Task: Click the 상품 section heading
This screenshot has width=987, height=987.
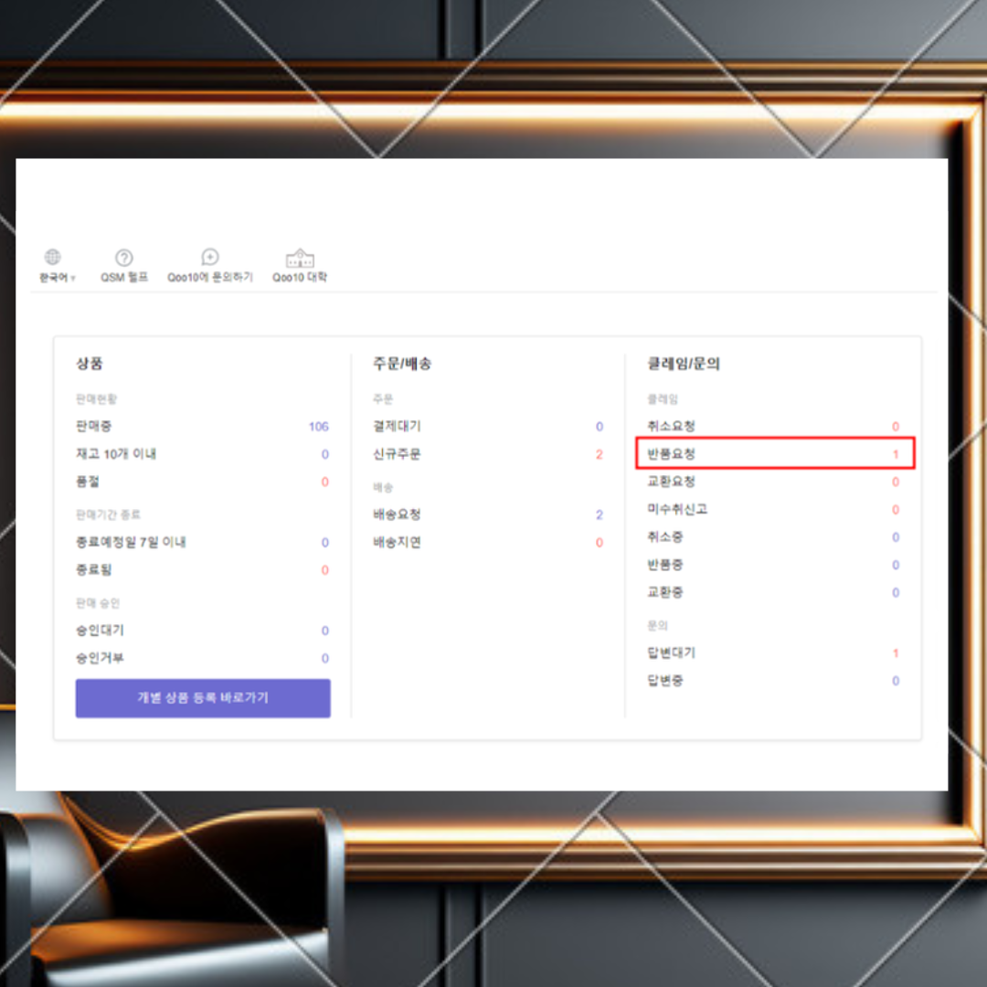Action: pos(90,363)
